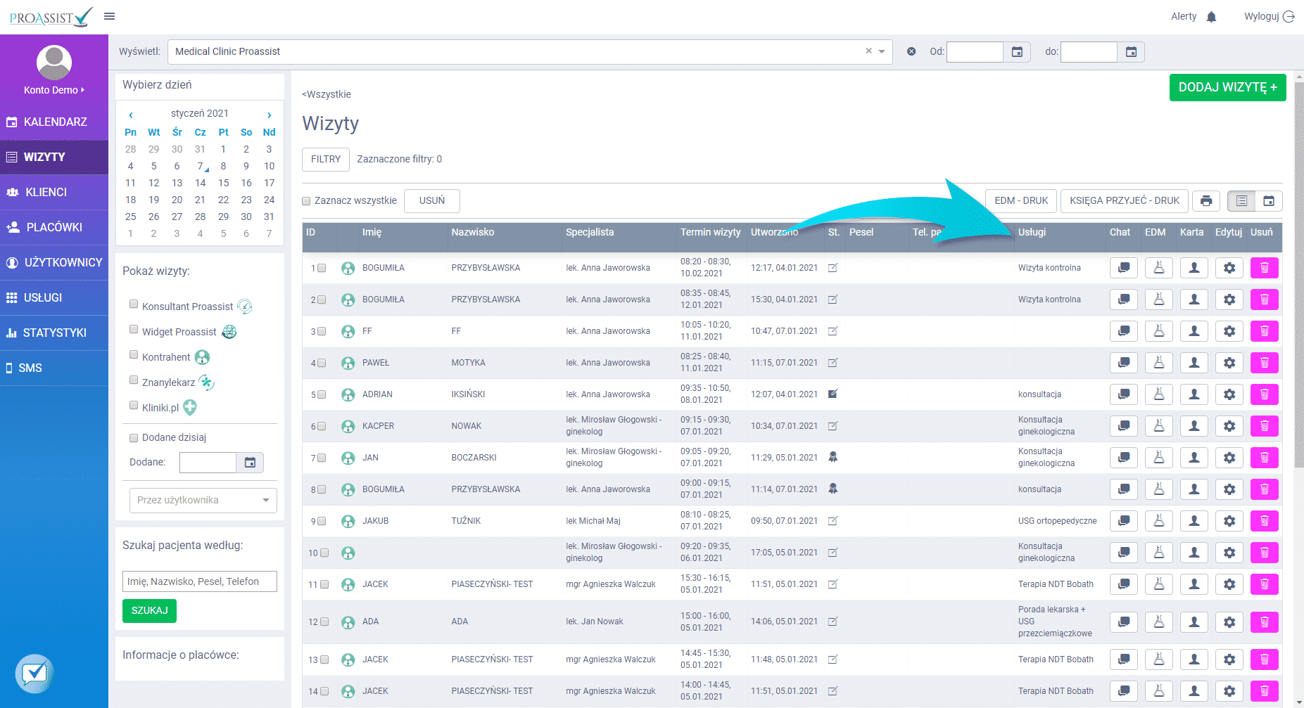Select row 1 checkbox
This screenshot has height=708, width=1304.
pyautogui.click(x=322, y=268)
